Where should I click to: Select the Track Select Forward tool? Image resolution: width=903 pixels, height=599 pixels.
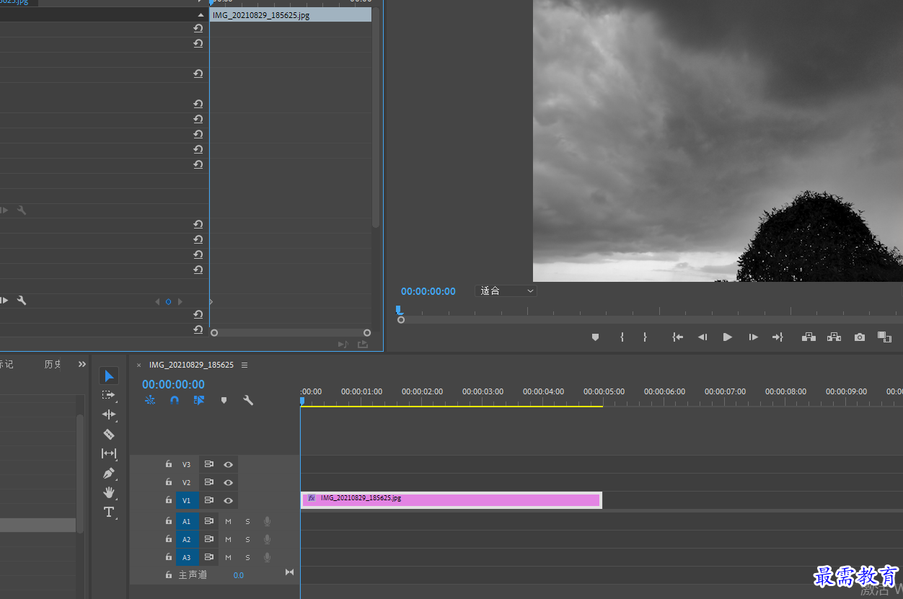109,395
